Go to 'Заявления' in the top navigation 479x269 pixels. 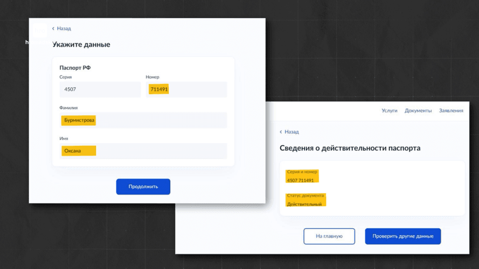point(451,110)
